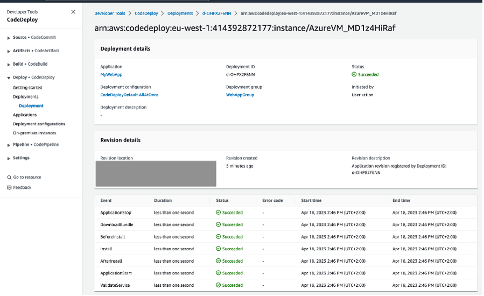Open Getting started in sidebar

pos(27,88)
